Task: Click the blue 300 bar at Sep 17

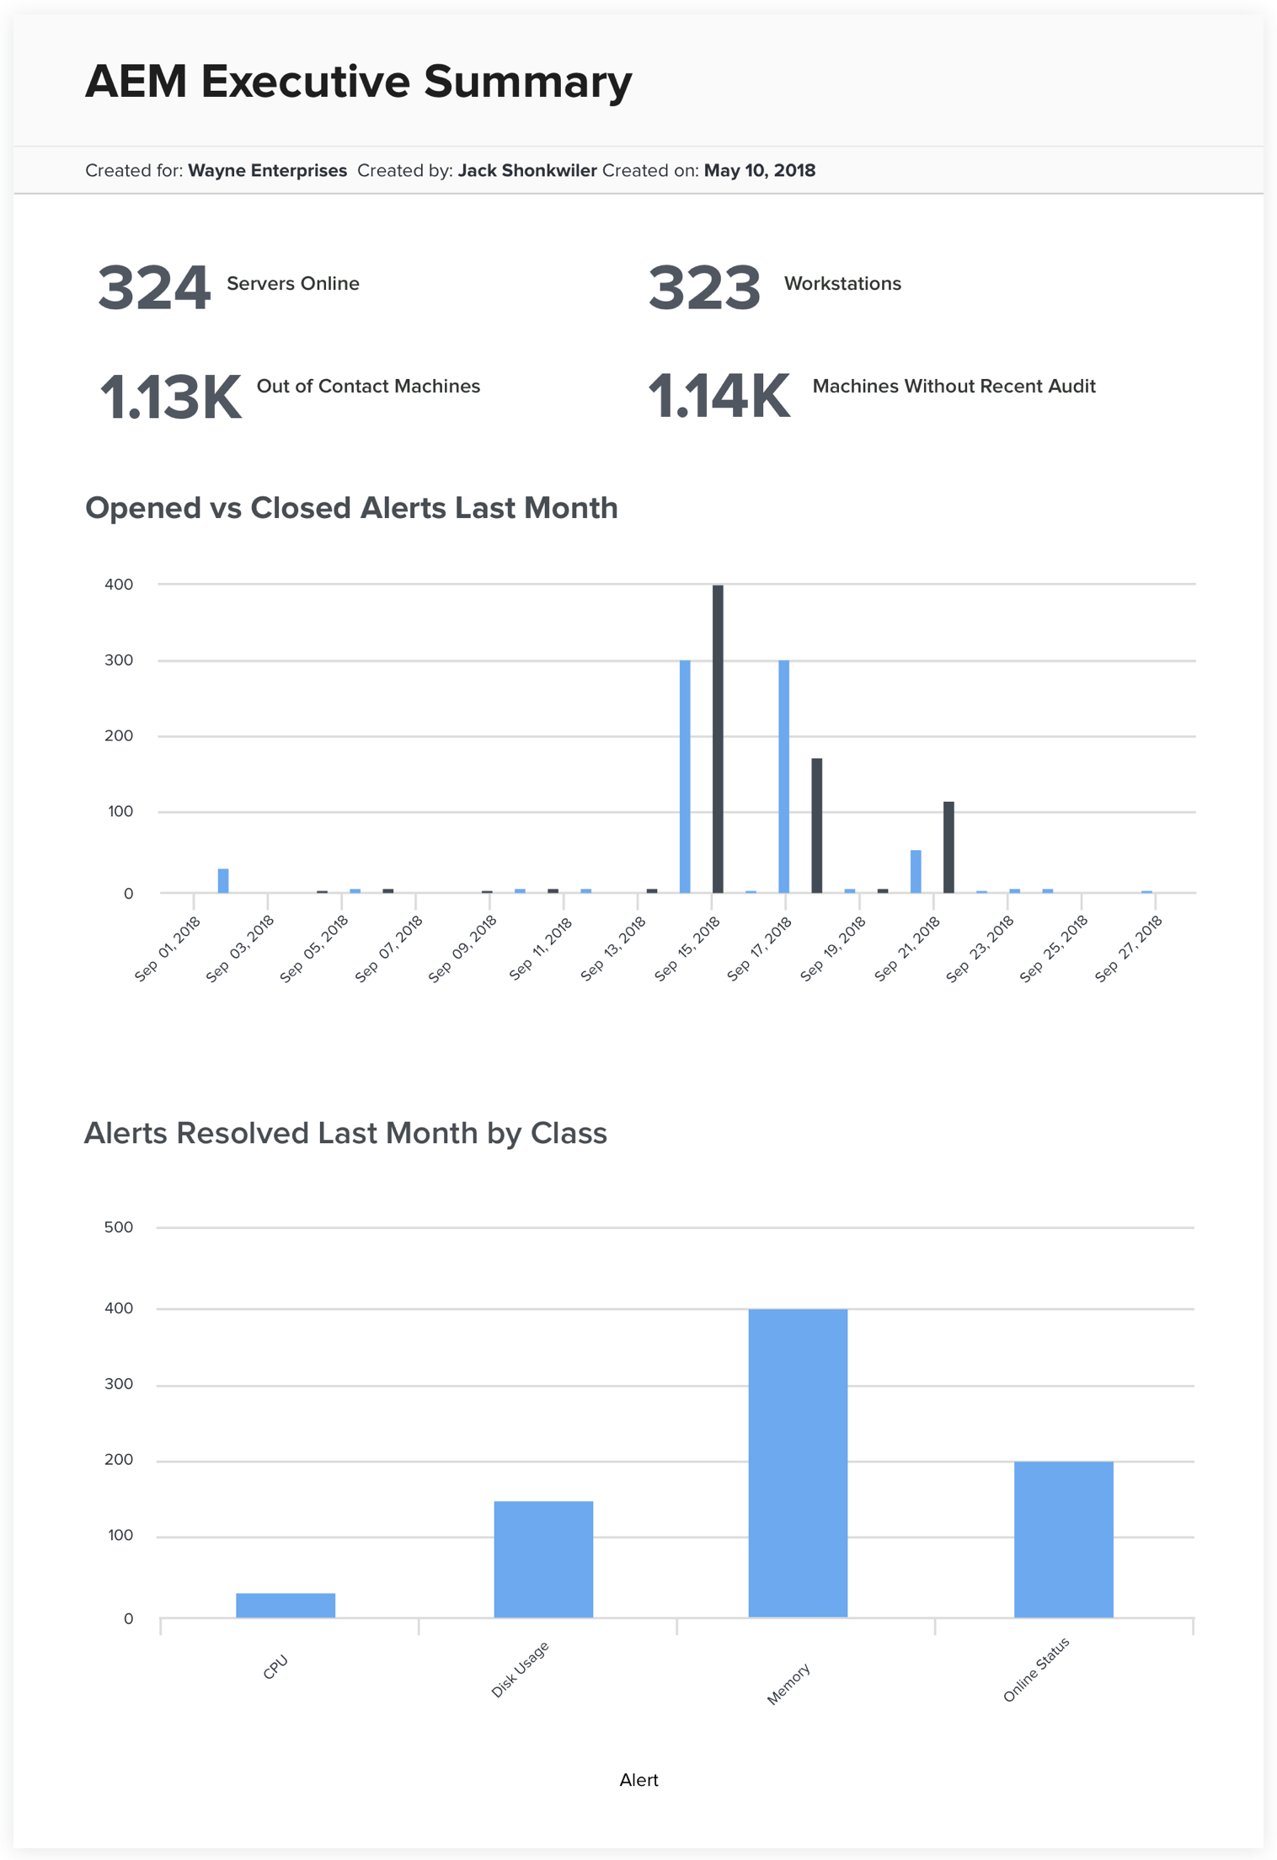Action: (783, 777)
